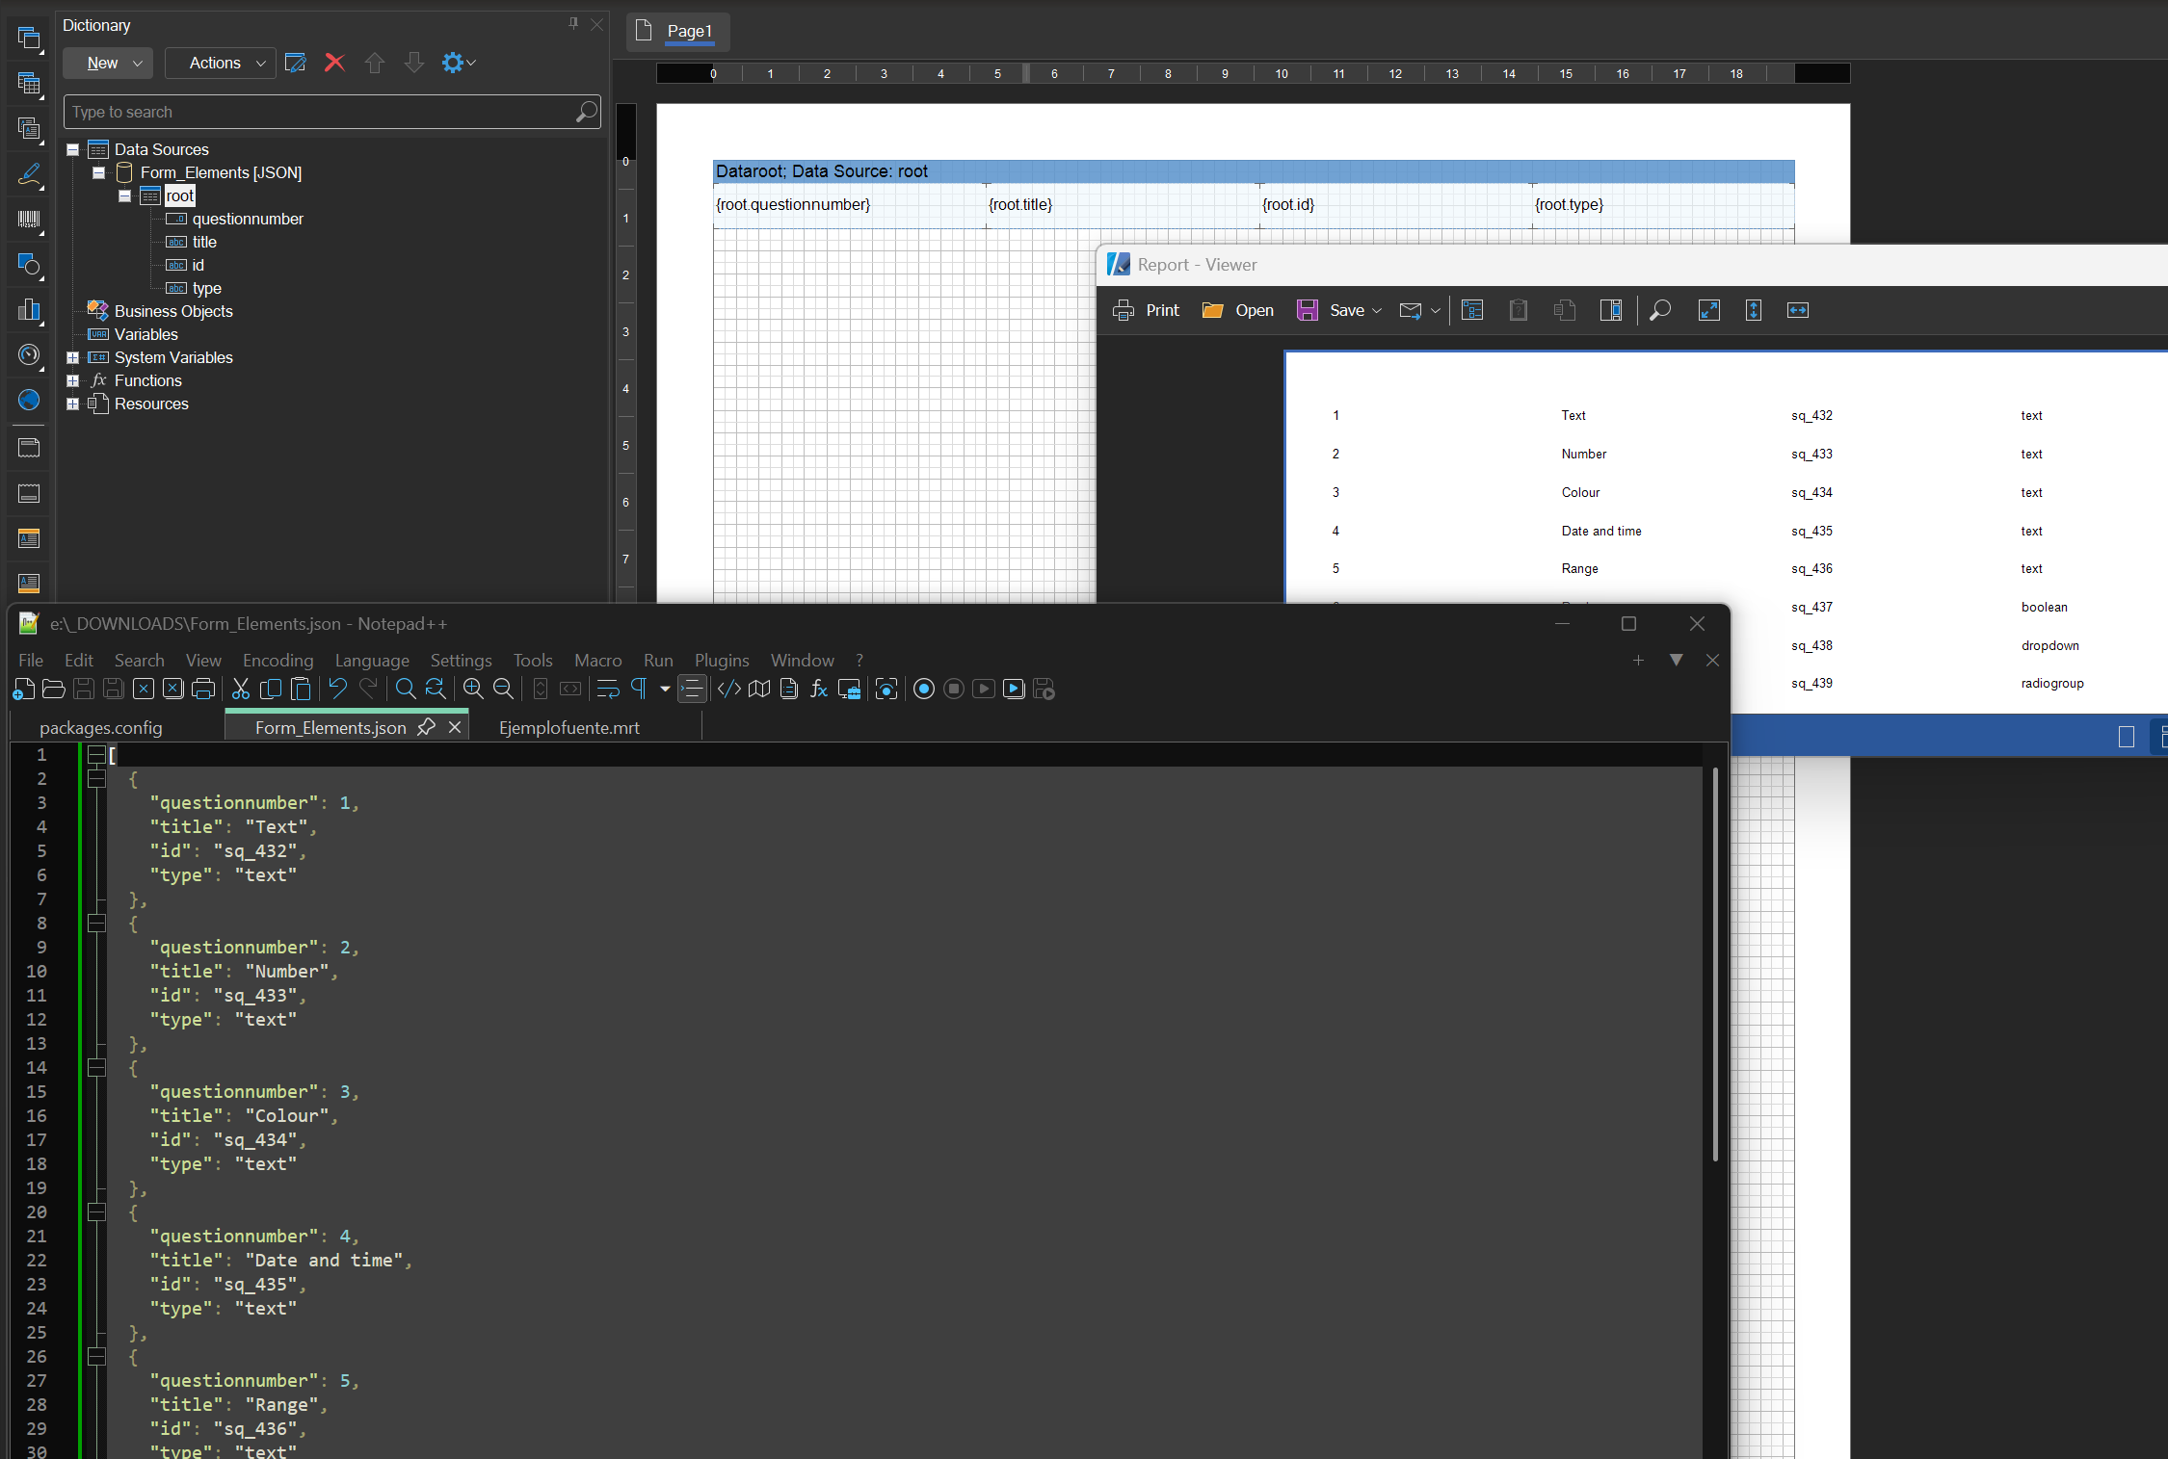Toggle Show All Characters pilcrow button
This screenshot has height=1459, width=2168.
click(x=639, y=689)
